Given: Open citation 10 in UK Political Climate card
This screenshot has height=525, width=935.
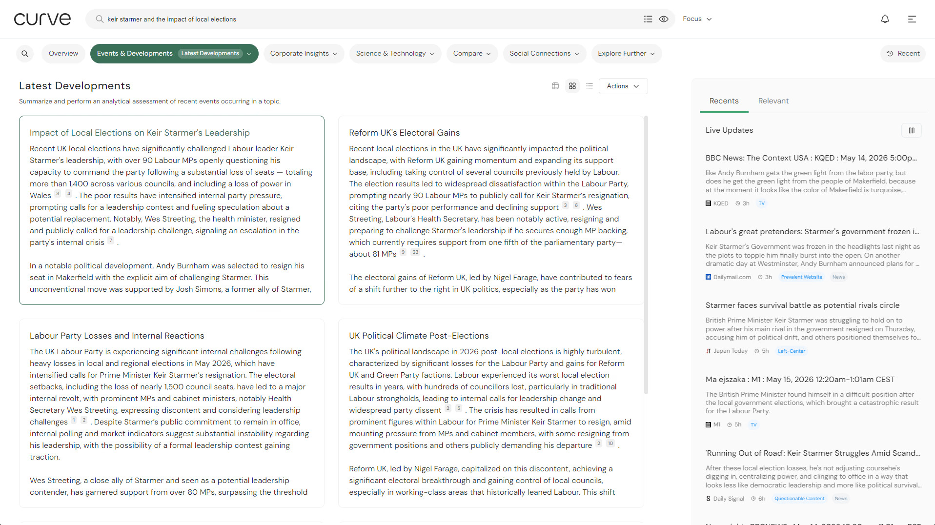Looking at the screenshot, I should click(610, 444).
